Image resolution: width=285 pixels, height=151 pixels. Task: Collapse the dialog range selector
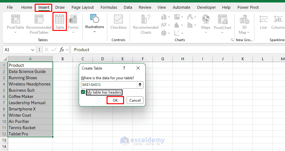[x=140, y=85]
